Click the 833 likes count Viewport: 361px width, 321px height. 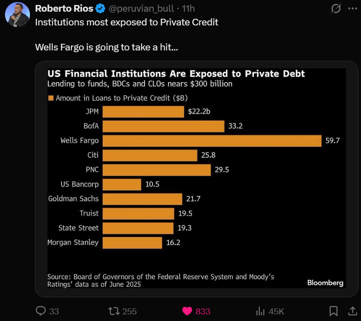[203, 311]
